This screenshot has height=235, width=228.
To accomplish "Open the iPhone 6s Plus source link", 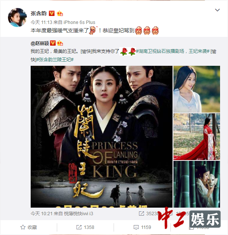I will 79,22.
